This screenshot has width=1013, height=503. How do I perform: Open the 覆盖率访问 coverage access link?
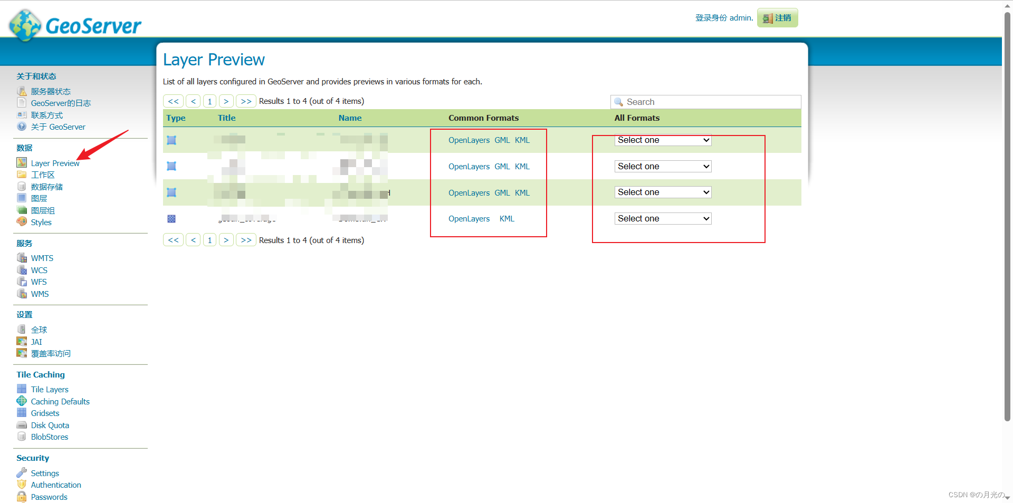[x=51, y=354]
